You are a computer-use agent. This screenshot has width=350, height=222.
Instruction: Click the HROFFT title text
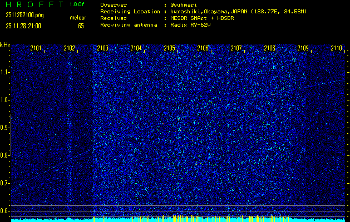pos(34,4)
